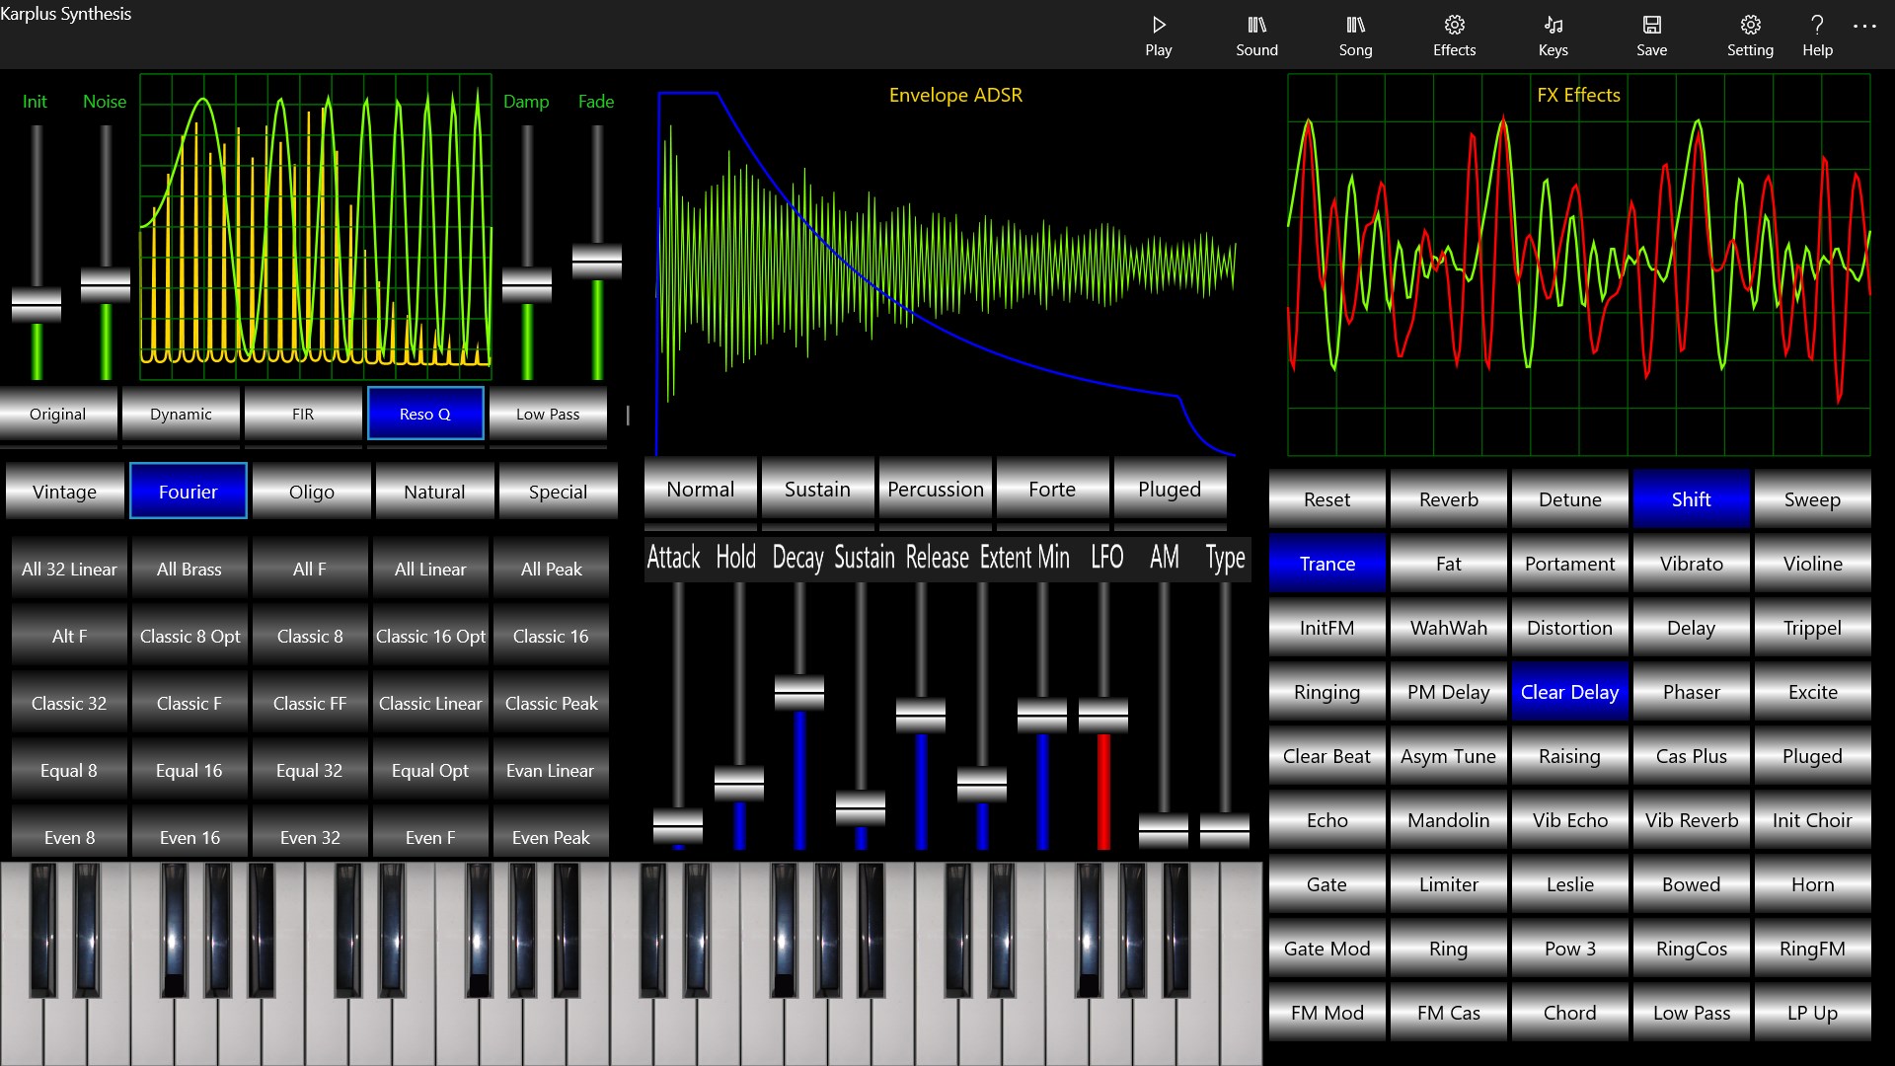The height and width of the screenshot is (1066, 1895).
Task: Switch to the Vintage waveform tab
Action: coord(64,491)
